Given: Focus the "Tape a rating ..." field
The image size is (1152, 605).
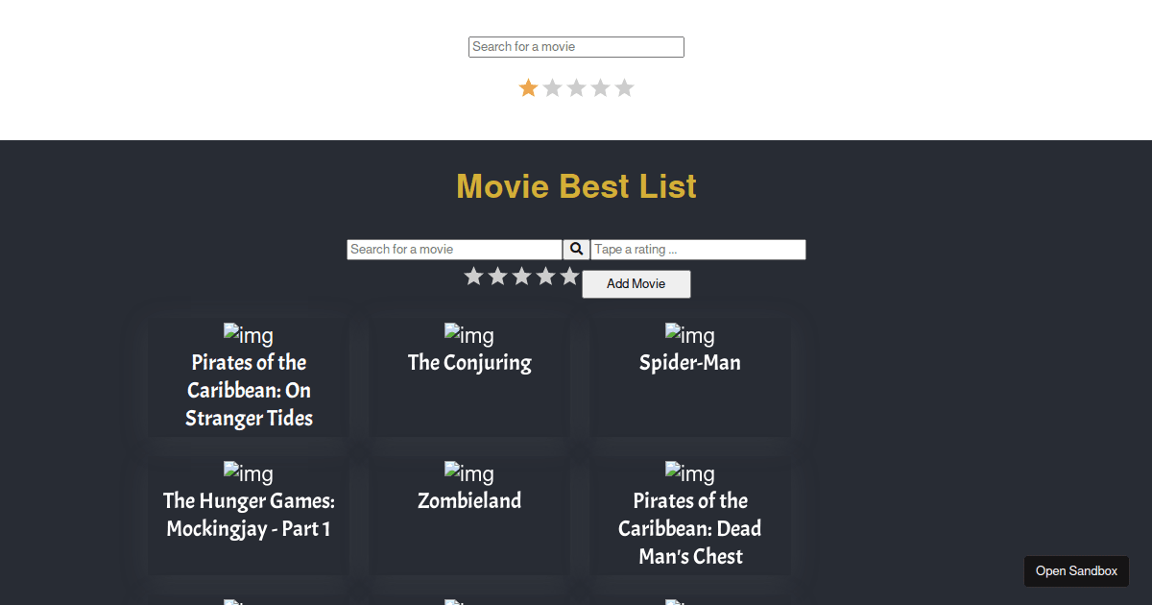Looking at the screenshot, I should [x=698, y=250].
